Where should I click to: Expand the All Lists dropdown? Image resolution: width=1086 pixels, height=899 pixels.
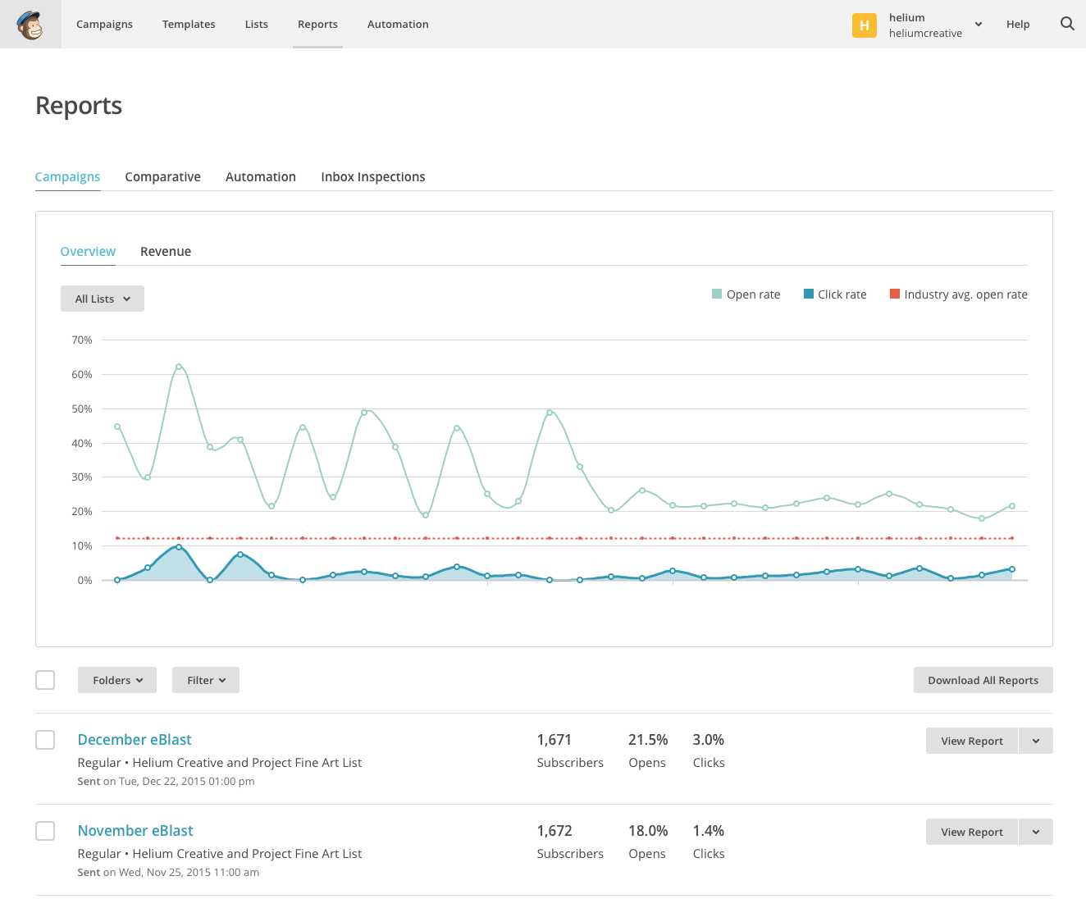click(x=103, y=299)
